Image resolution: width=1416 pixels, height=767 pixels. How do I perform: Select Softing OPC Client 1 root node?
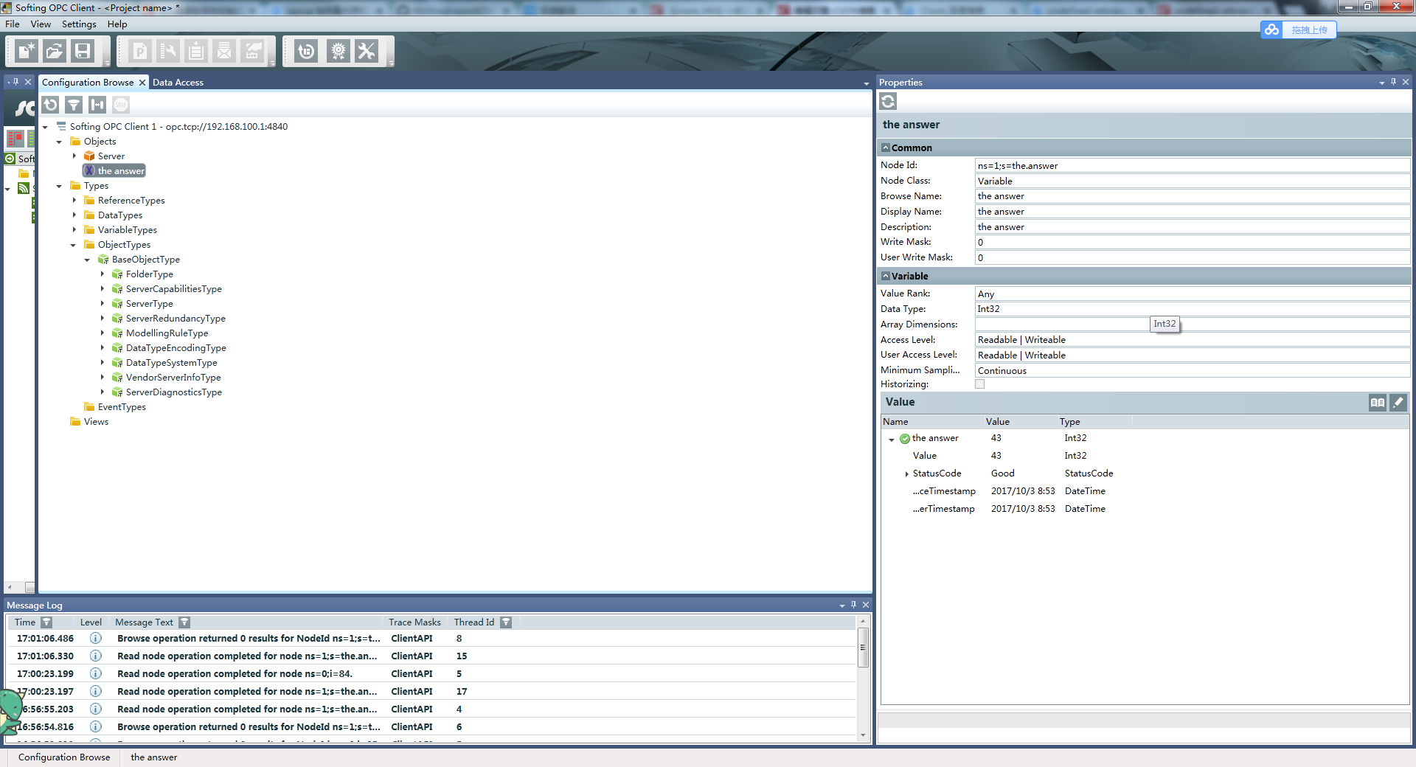pyautogui.click(x=178, y=126)
